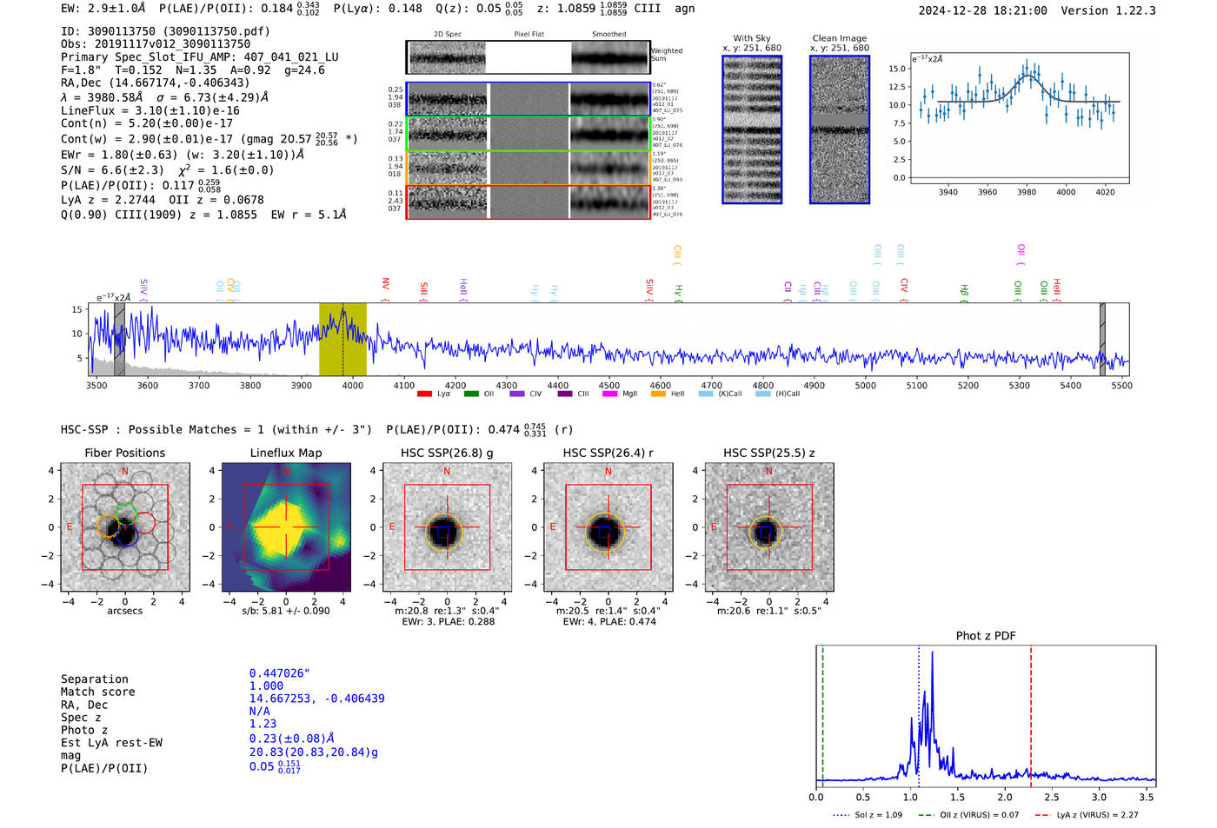
Task: Click the green-bordered fiber 2D spectrum row
Action: tap(529, 133)
